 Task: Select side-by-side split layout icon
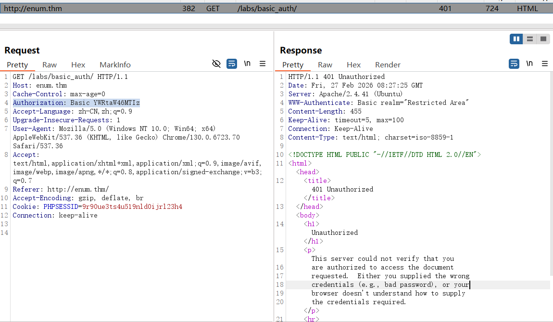516,39
